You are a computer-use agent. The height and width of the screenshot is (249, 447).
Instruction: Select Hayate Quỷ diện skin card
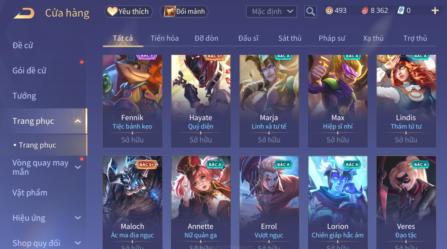(x=201, y=101)
